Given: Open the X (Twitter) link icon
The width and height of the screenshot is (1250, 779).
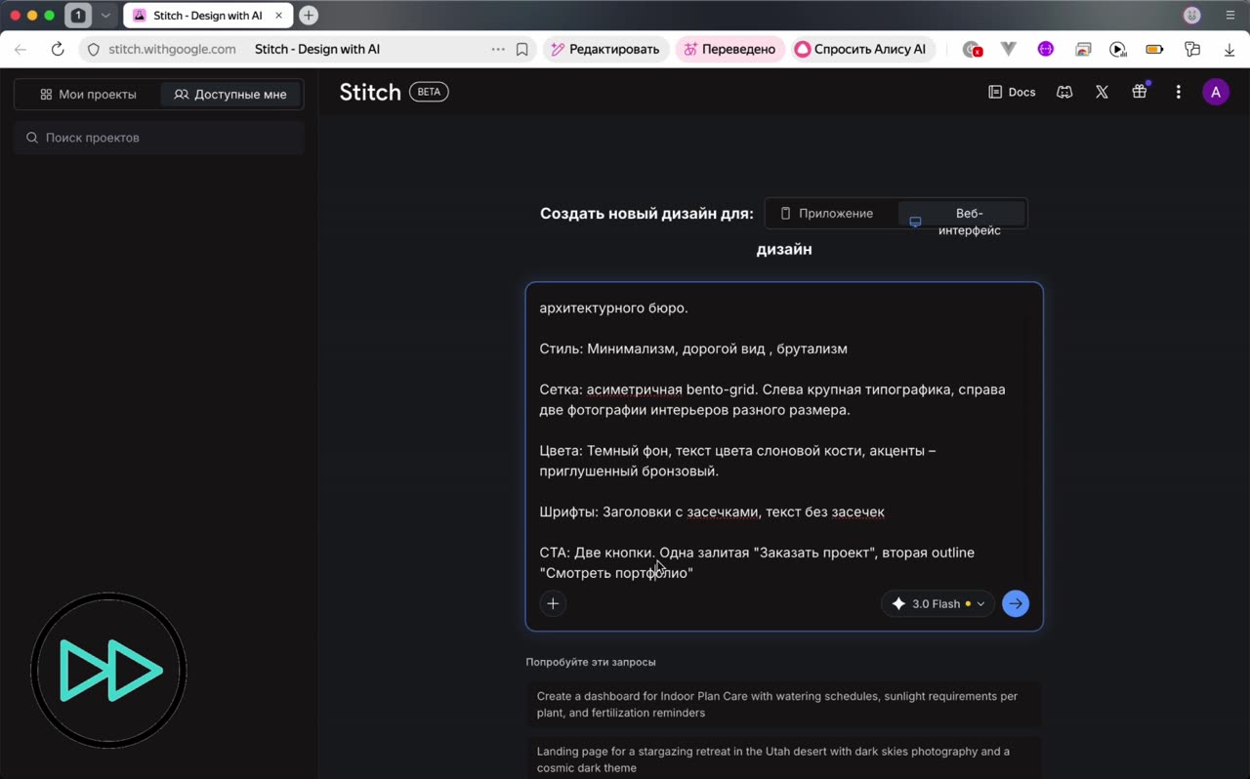Looking at the screenshot, I should coord(1102,92).
